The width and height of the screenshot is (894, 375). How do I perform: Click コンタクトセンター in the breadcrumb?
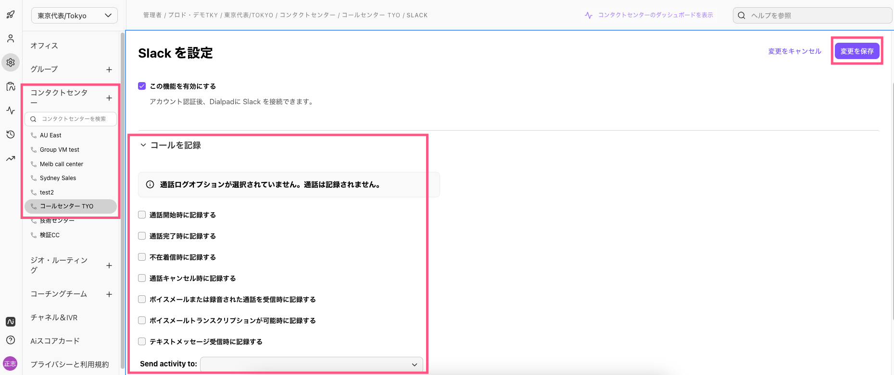[308, 15]
